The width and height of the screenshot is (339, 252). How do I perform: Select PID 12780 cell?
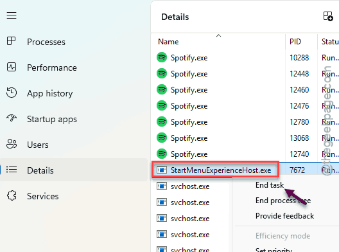[299, 122]
